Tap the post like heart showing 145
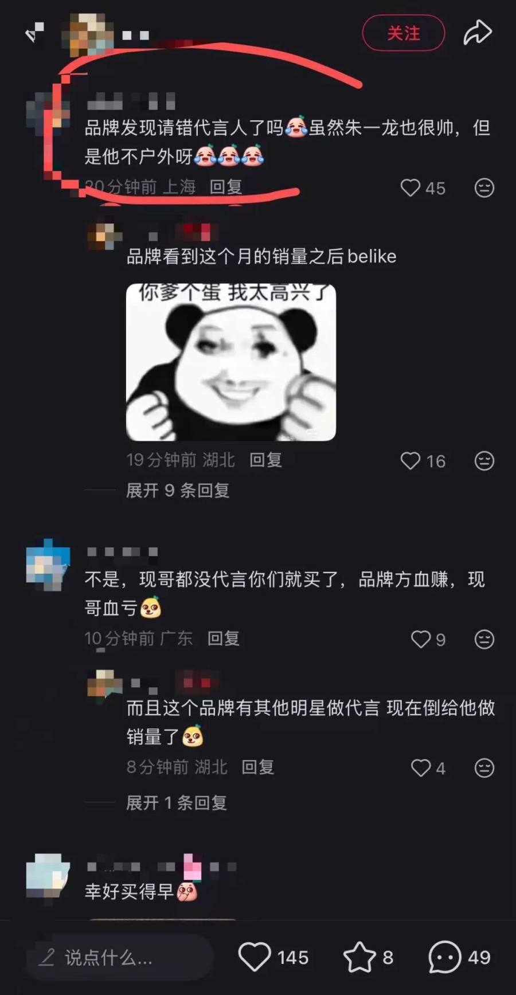The height and width of the screenshot is (995, 516). [x=255, y=957]
